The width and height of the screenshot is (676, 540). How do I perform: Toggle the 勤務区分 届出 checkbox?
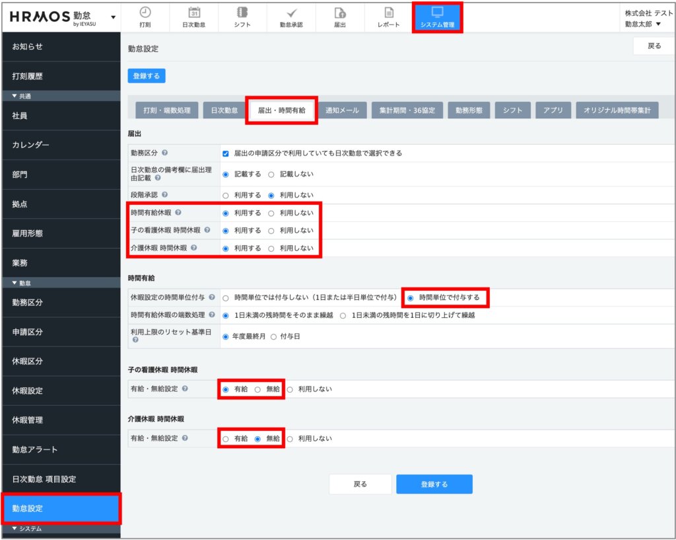tap(226, 153)
